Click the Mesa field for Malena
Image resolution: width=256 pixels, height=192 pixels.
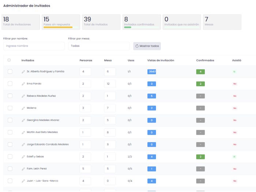[x=110, y=108]
